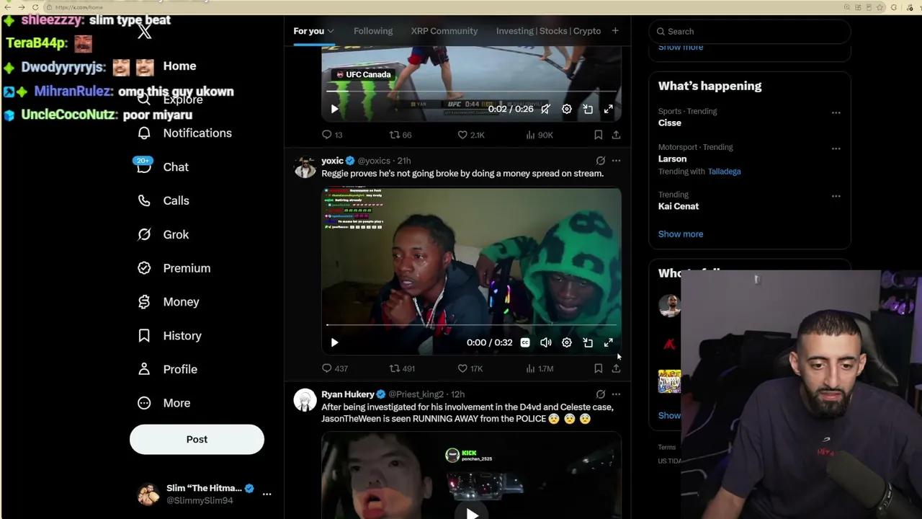
Task: Seek in the Reggie video progress bar
Action: tap(471, 326)
